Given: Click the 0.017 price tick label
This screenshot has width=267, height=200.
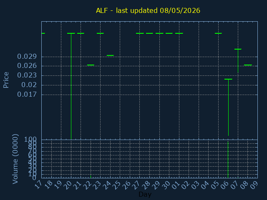Looking at the screenshot, I should click(x=27, y=95).
